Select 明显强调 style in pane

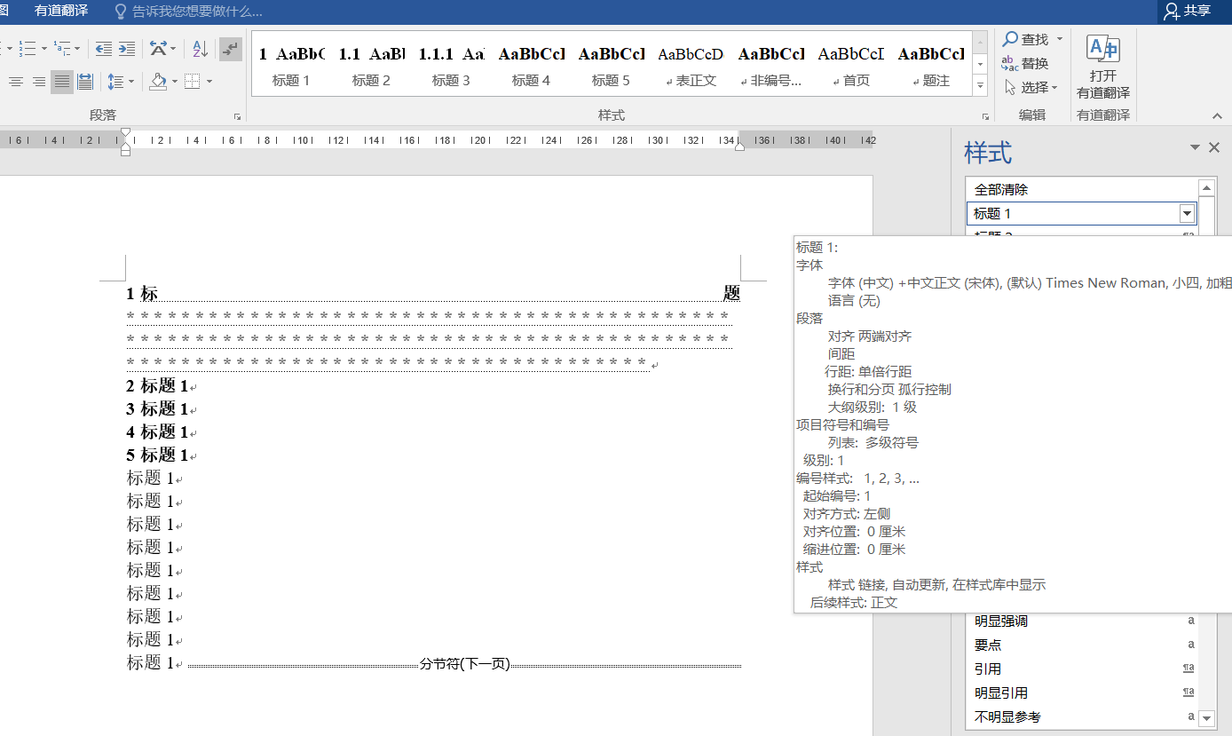1081,621
